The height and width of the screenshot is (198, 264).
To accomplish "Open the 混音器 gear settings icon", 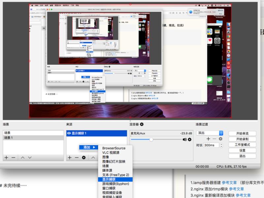I will [x=142, y=124].
